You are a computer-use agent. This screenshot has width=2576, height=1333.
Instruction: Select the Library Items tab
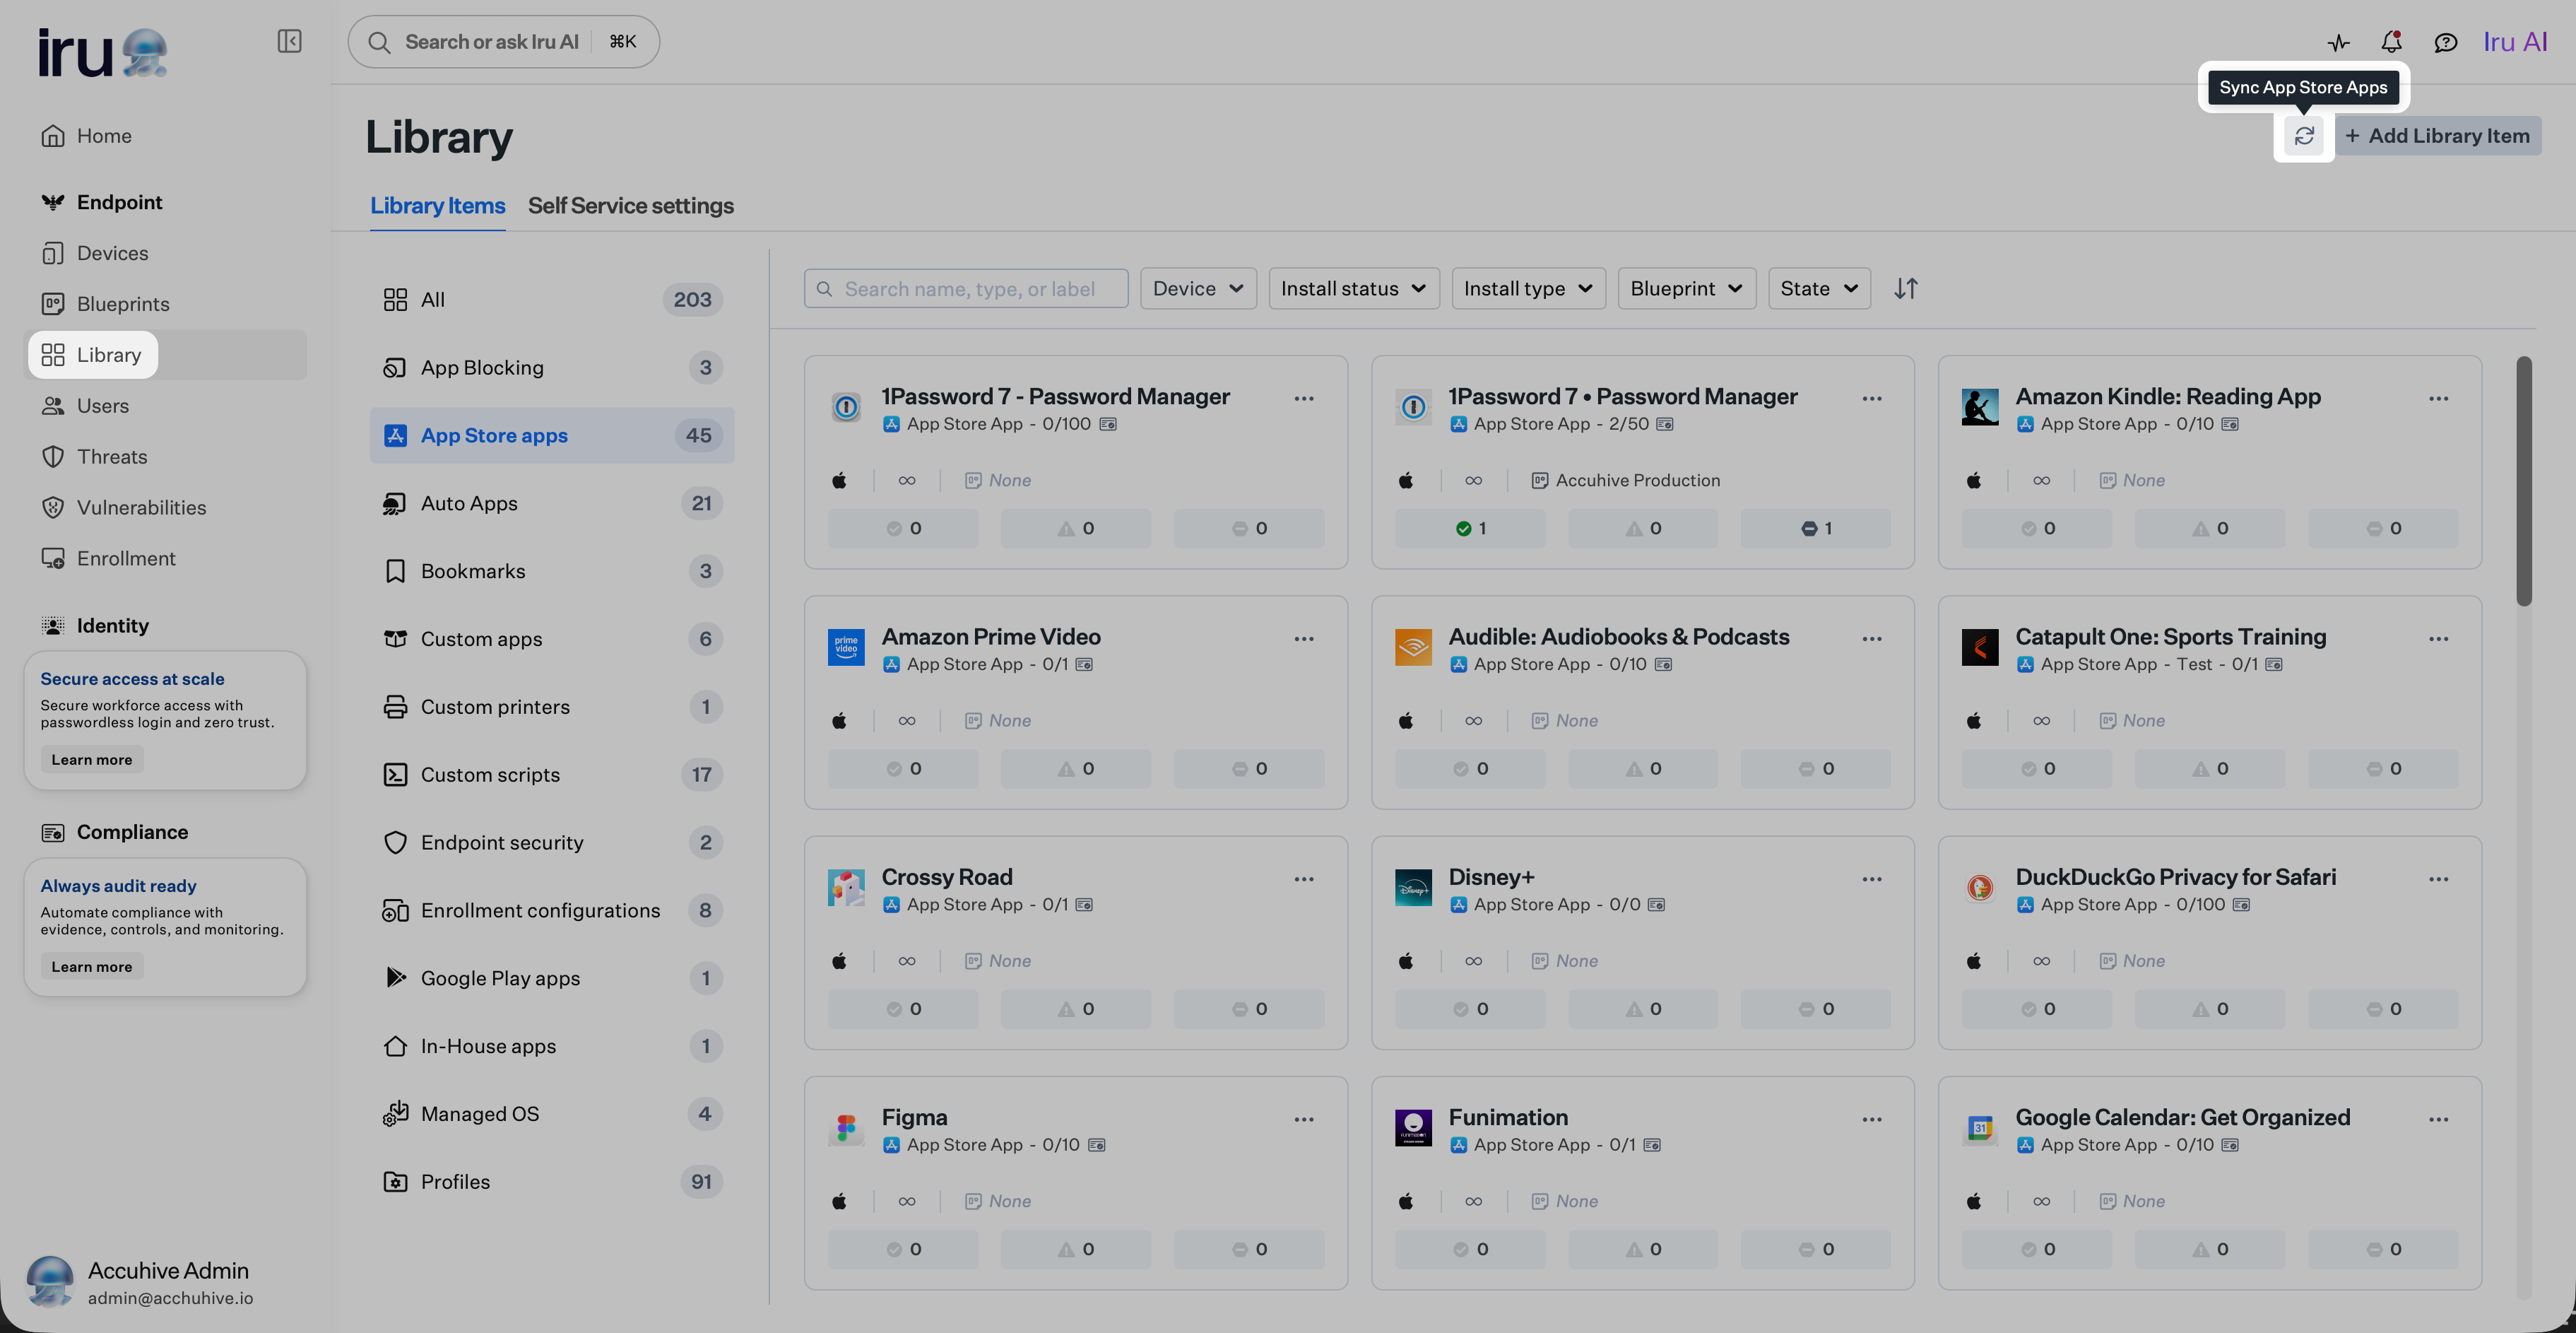(437, 206)
